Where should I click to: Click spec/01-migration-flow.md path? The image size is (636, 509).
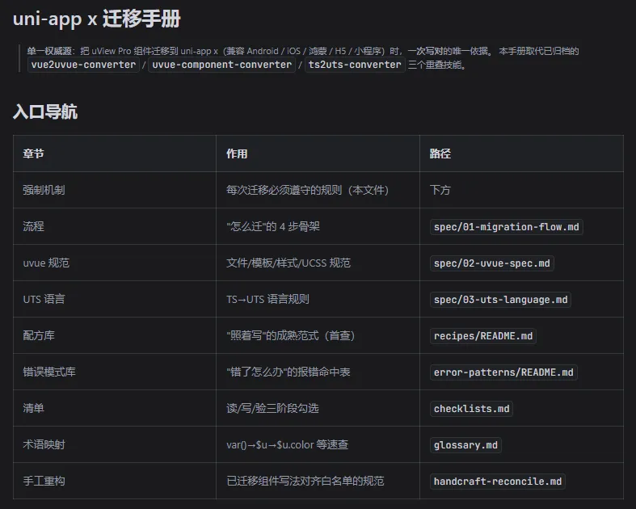pos(506,227)
